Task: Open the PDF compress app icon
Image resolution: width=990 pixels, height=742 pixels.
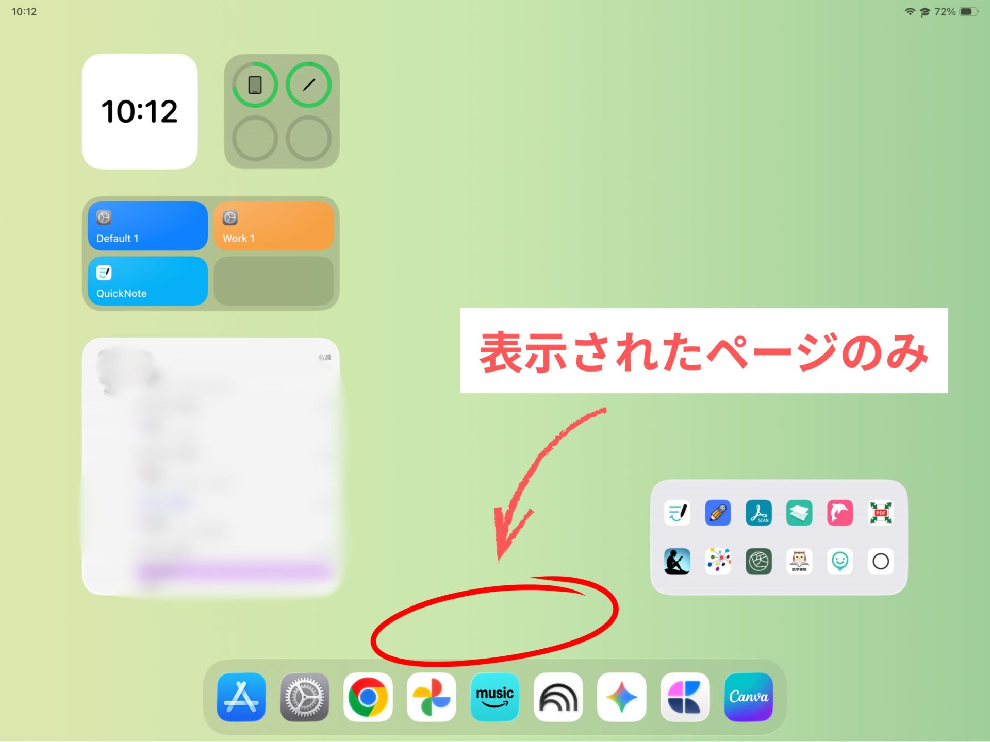Action: coord(881,513)
